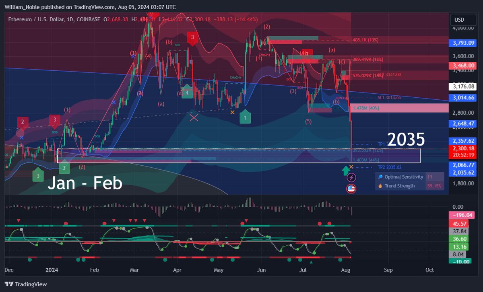Click the Oct label on time axis
Screen dimensions: 483x292
tap(429, 270)
